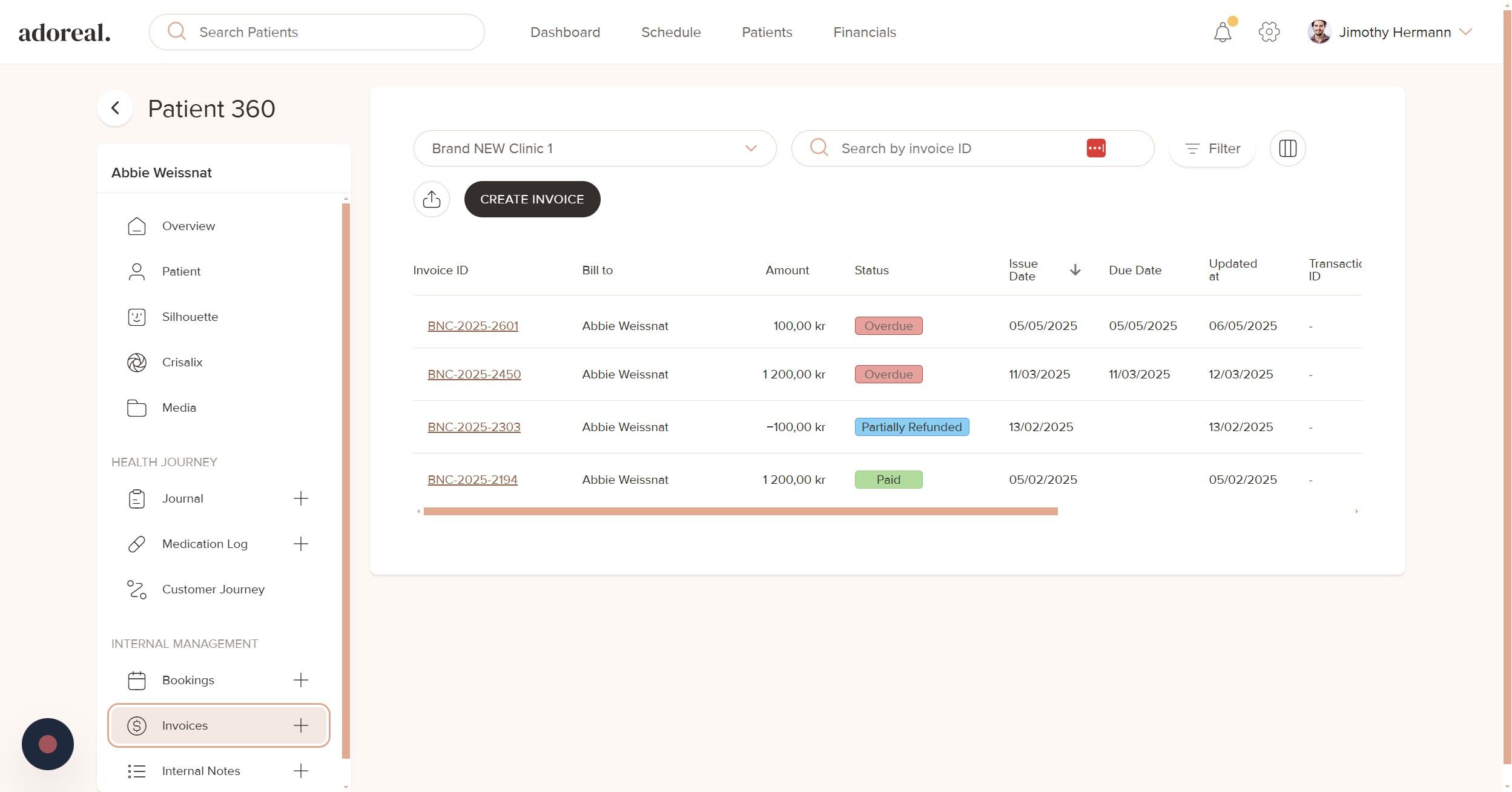The width and height of the screenshot is (1512, 792).
Task: Go to the Financials tab
Action: pos(864,32)
